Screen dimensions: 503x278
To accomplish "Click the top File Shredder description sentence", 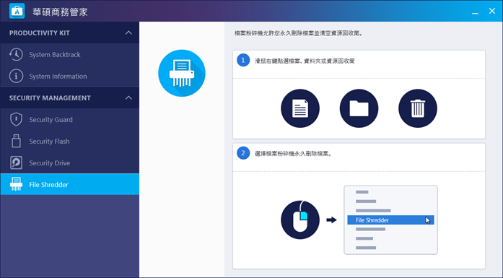I will coord(299,33).
